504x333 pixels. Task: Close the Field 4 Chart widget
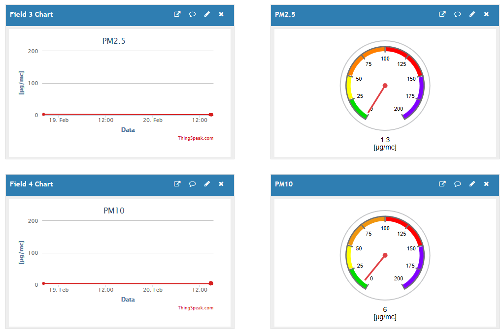(221, 184)
